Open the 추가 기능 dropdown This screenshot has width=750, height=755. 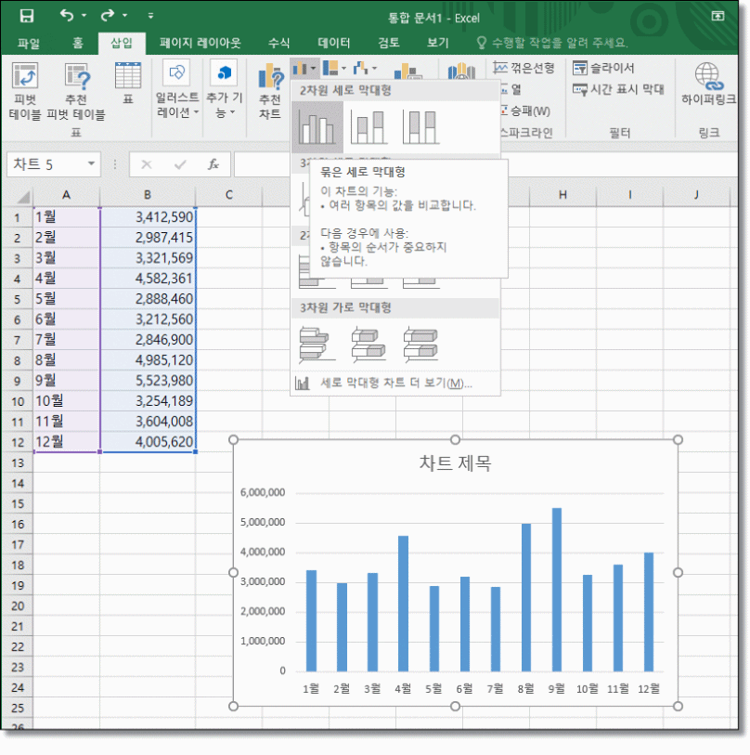point(224,90)
